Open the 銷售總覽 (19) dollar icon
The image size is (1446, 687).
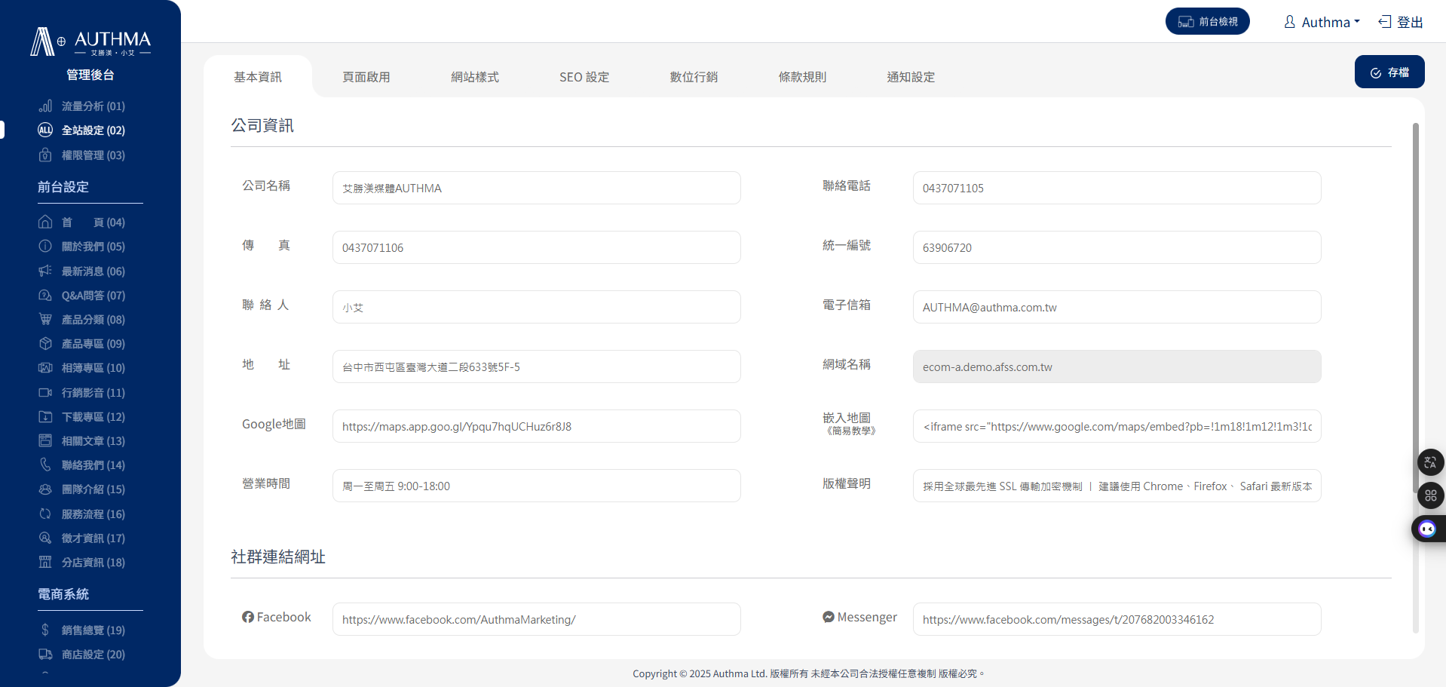[45, 630]
